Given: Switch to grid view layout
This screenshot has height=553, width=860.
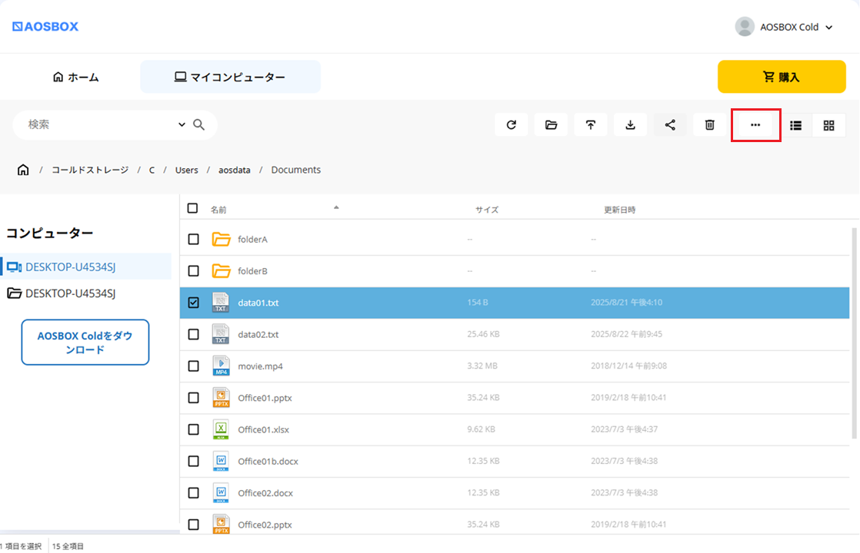Looking at the screenshot, I should coord(828,125).
